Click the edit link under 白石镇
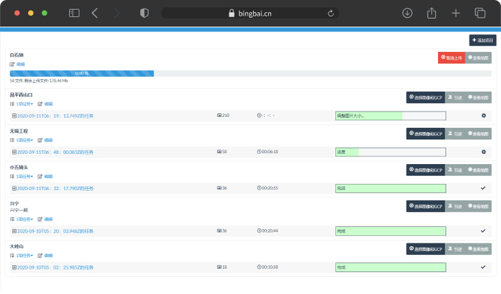Image resolution: width=501 pixels, height=294 pixels. pos(17,64)
